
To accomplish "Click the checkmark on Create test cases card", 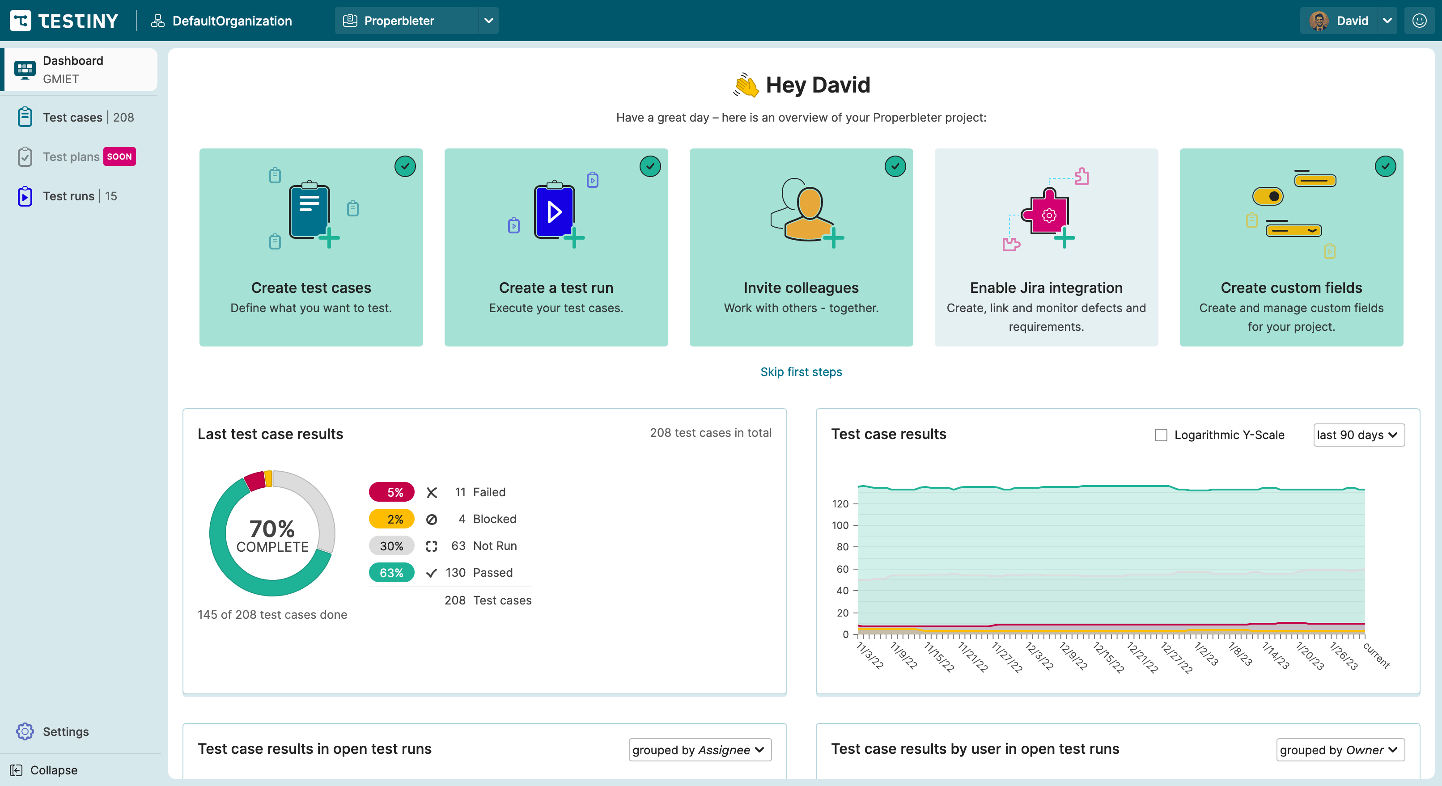I will coord(405,166).
